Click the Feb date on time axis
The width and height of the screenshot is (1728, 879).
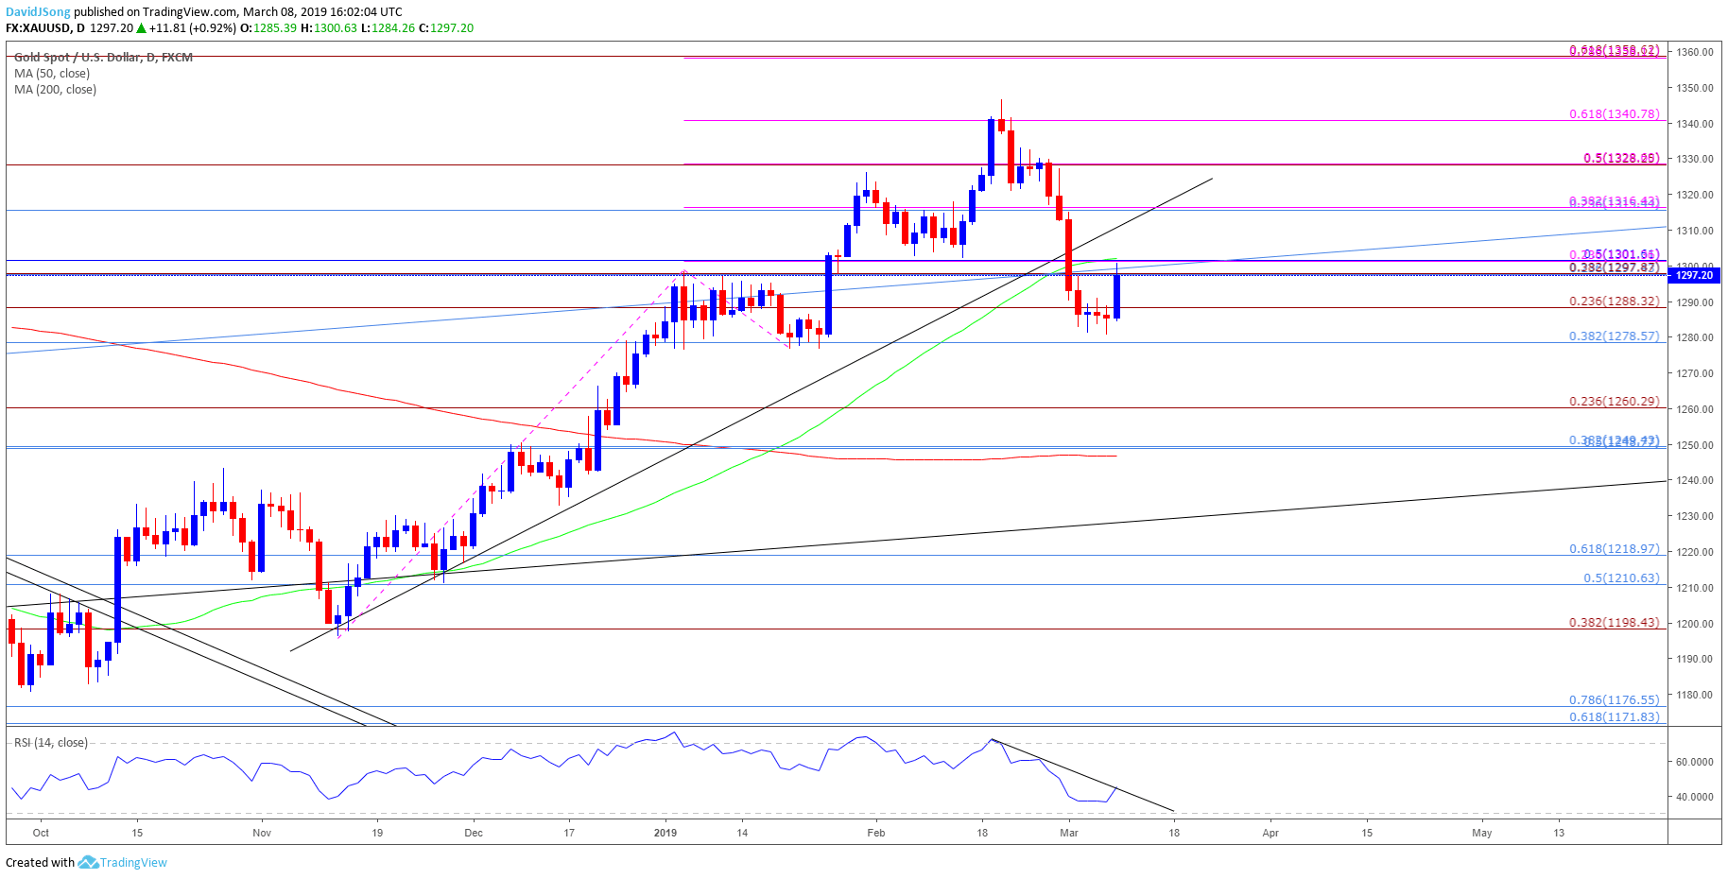point(876,833)
